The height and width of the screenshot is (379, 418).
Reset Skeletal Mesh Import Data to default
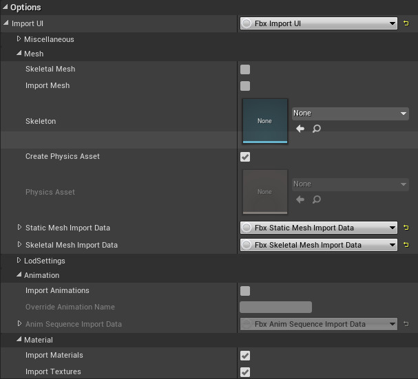[x=406, y=245]
